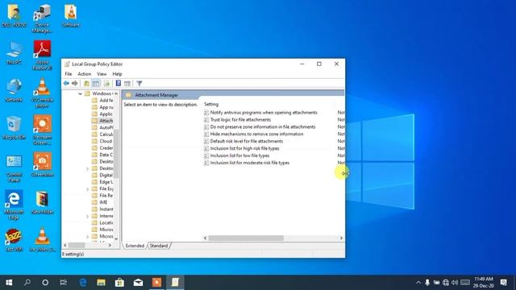Select the Recycle Bin desktop icon
Screen dimensions: 516x290
click(14, 128)
